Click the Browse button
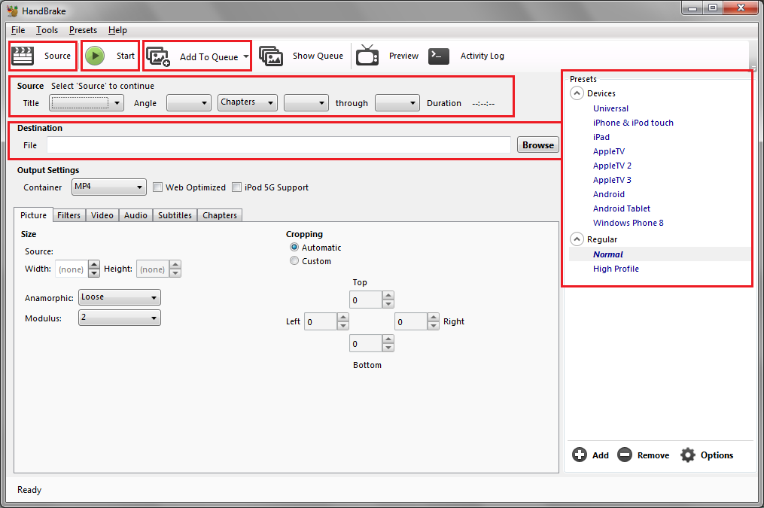 [537, 145]
